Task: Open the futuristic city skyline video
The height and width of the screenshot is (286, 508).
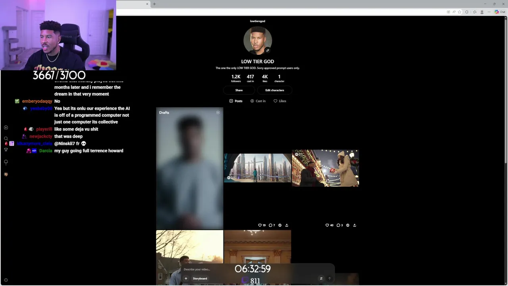Action: click(x=258, y=168)
